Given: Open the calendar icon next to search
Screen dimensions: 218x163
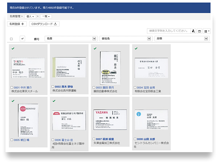Looking at the screenshot, I should (x=199, y=31).
